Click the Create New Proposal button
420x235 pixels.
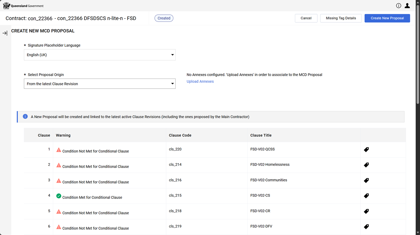pos(387,18)
